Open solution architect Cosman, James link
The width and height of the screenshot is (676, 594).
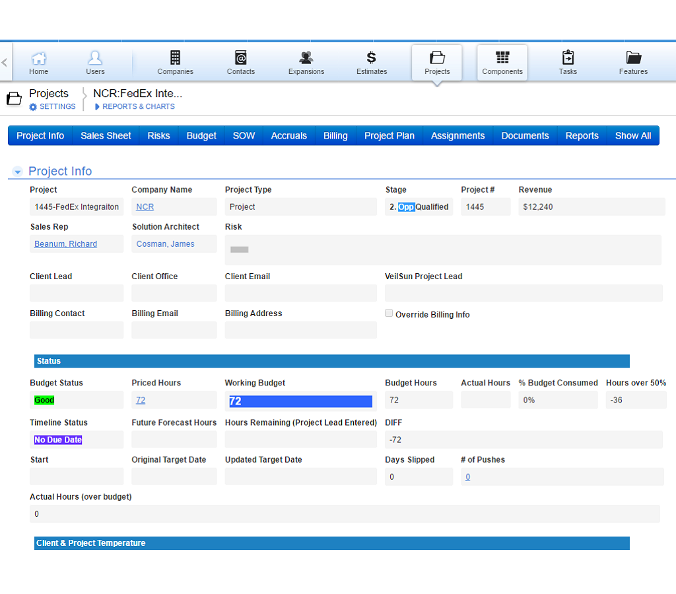166,244
